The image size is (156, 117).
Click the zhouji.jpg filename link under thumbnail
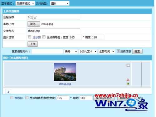click(65, 84)
